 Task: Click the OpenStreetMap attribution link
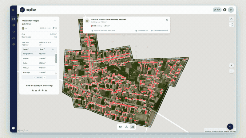pyautogui.click(x=217, y=131)
